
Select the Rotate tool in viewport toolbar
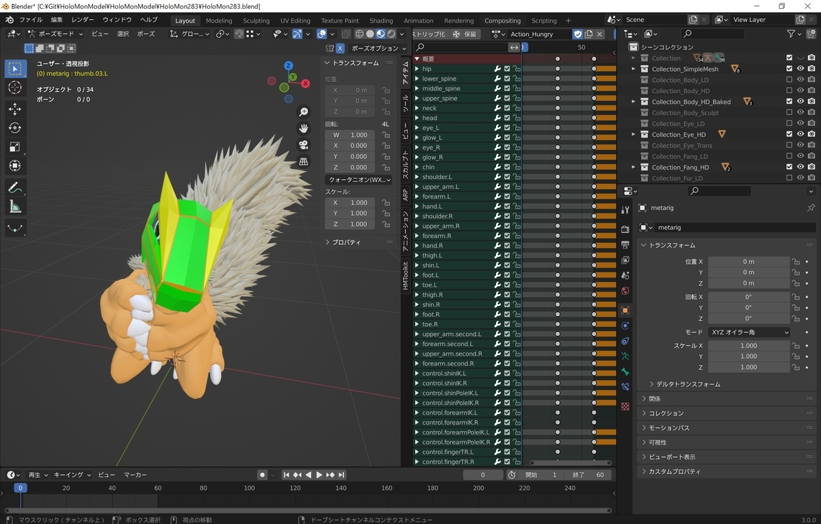16,128
